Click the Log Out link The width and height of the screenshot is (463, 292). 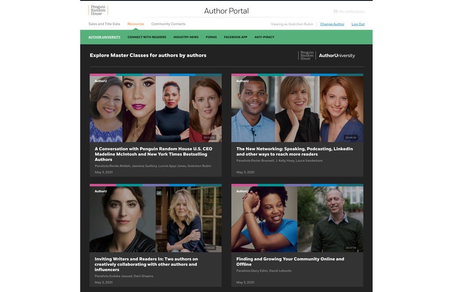(358, 24)
